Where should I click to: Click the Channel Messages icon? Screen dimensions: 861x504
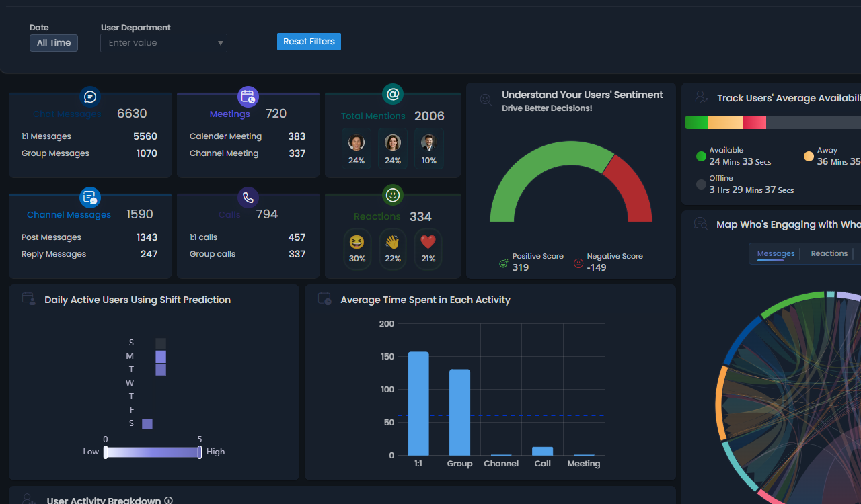[90, 197]
